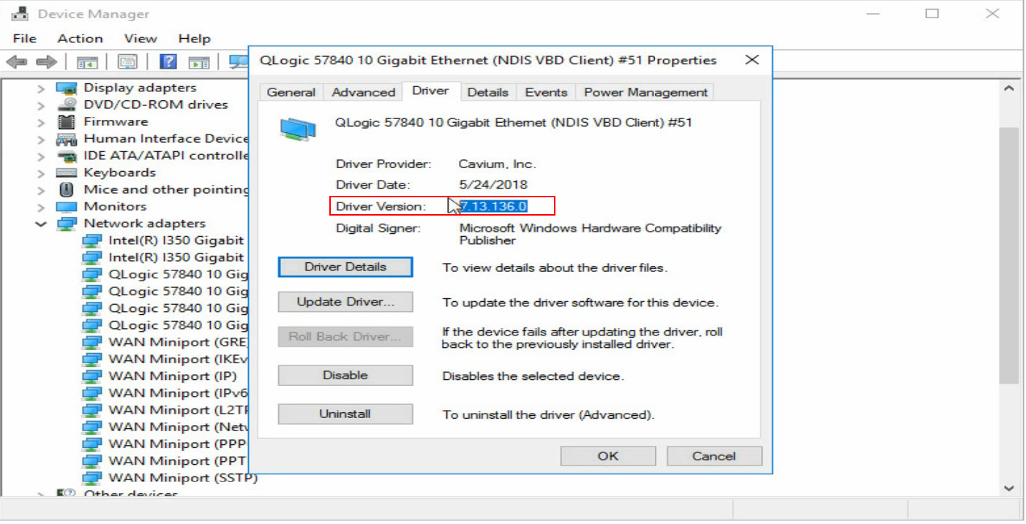The width and height of the screenshot is (1026, 524).
Task: Expand the IDE ATA/ATAPI controllers node
Action: pyautogui.click(x=41, y=156)
